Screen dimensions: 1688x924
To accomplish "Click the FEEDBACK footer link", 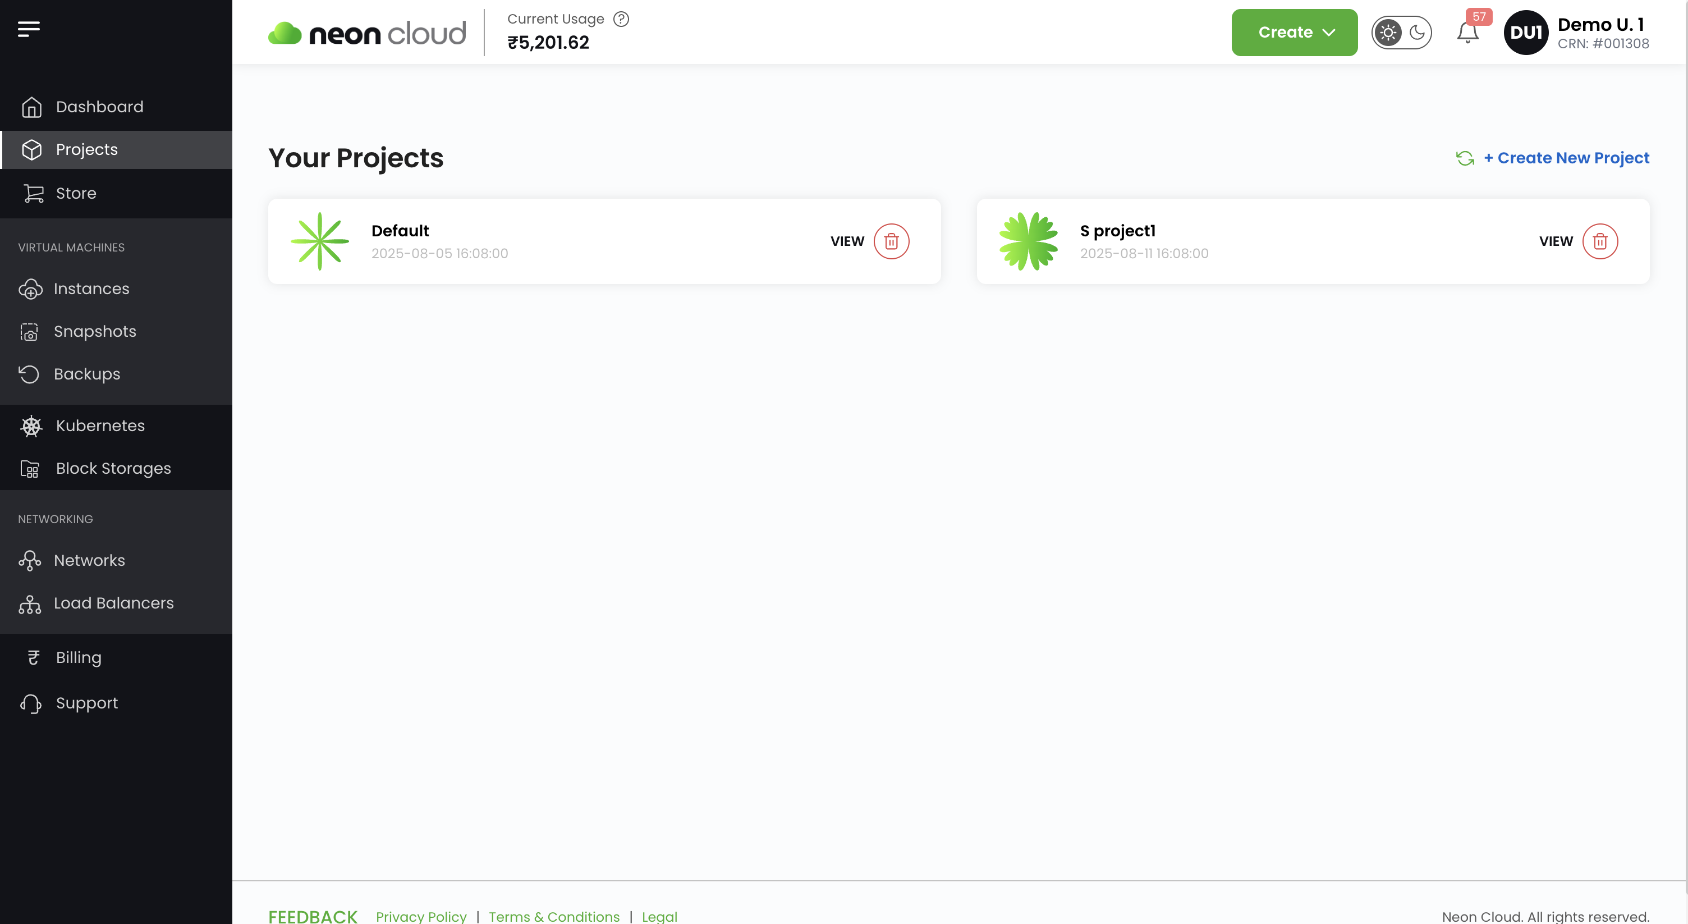I will coord(313,916).
